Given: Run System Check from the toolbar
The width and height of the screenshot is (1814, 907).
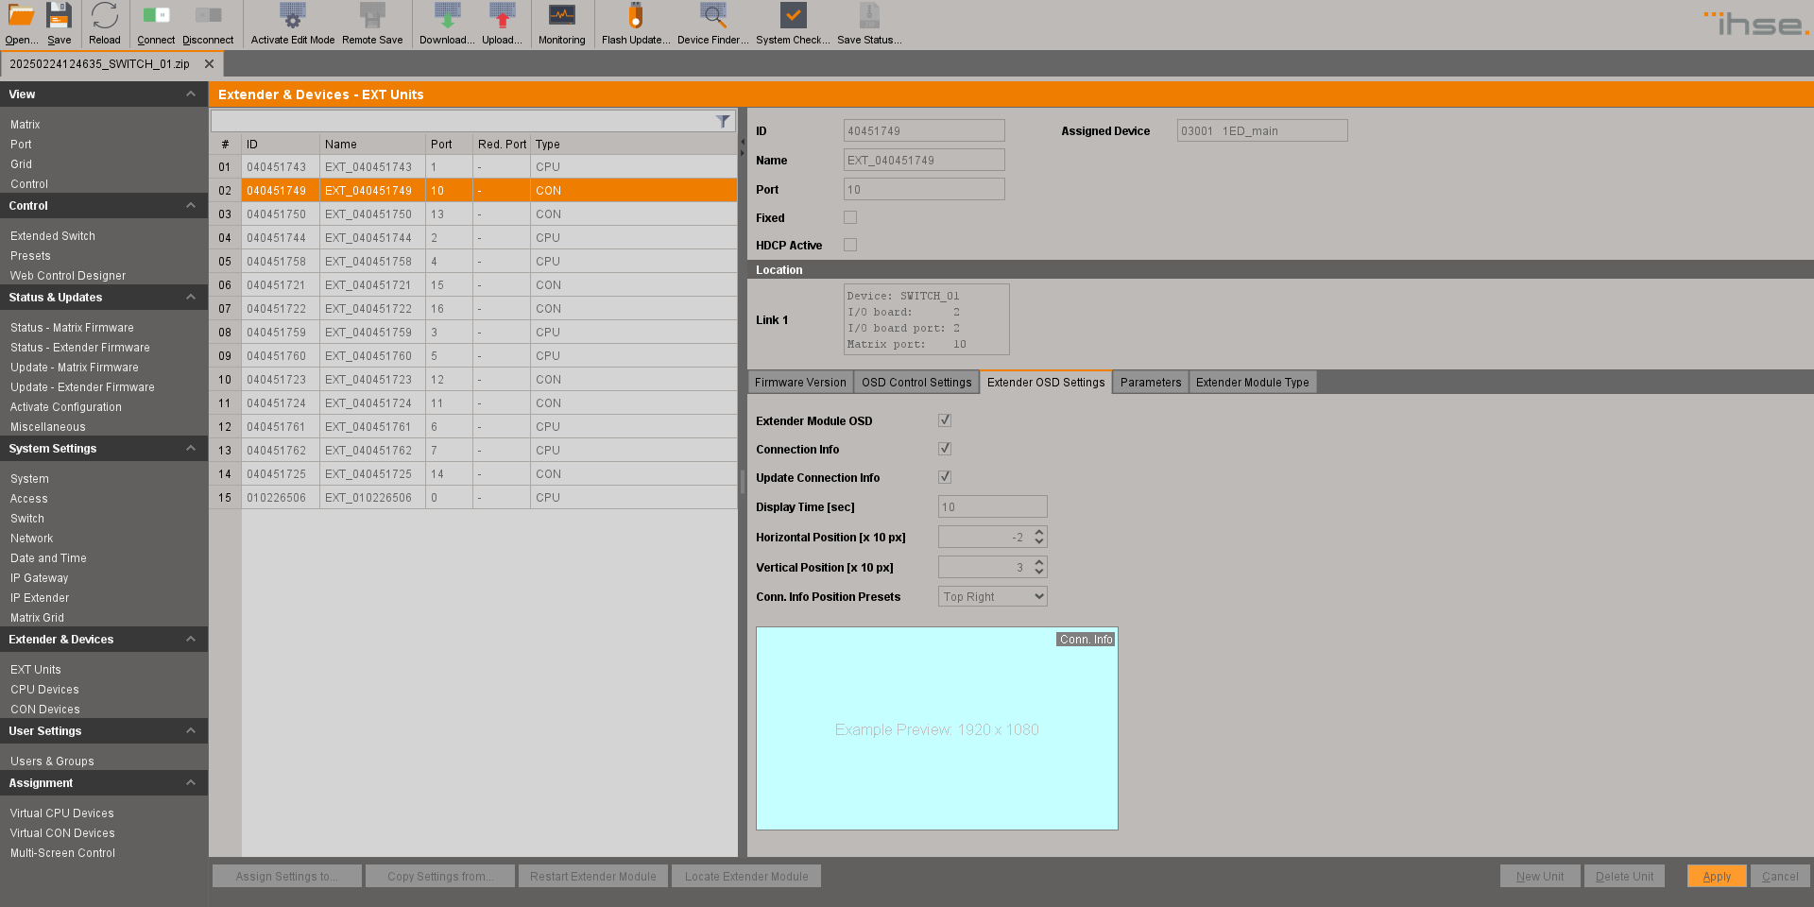Looking at the screenshot, I should [793, 17].
